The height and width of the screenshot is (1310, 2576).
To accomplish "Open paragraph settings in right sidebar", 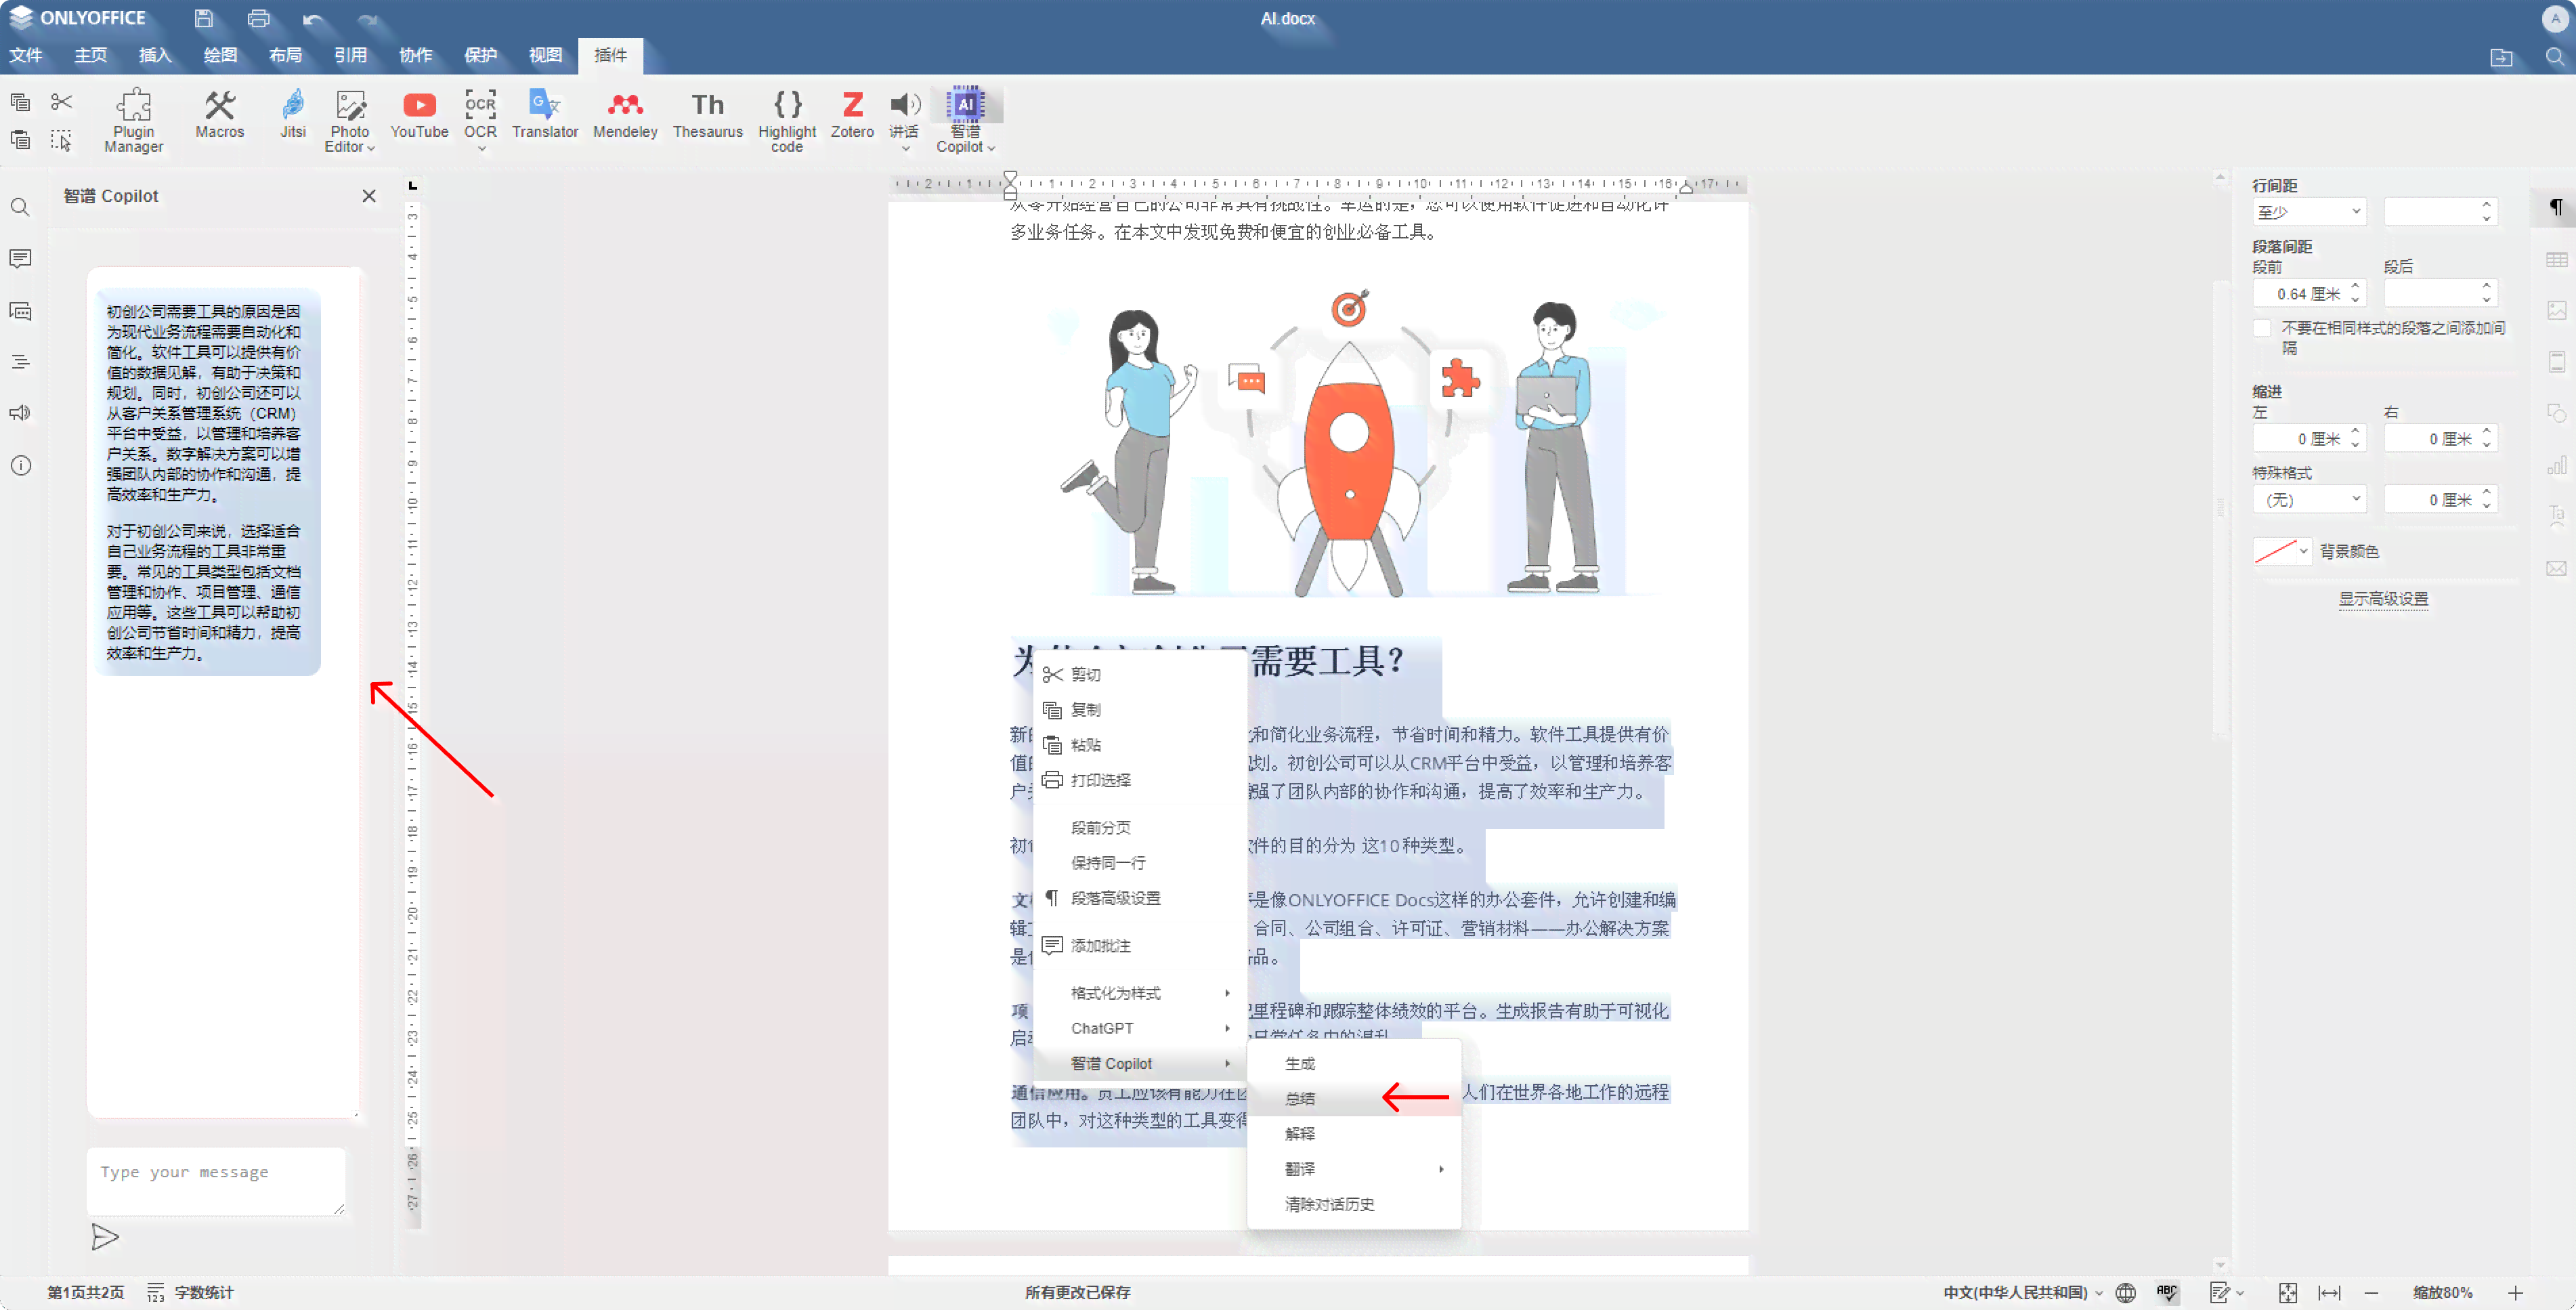I will point(2555,207).
